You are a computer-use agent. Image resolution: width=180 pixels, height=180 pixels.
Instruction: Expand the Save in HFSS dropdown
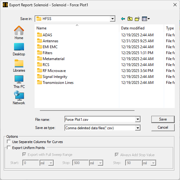112,19
